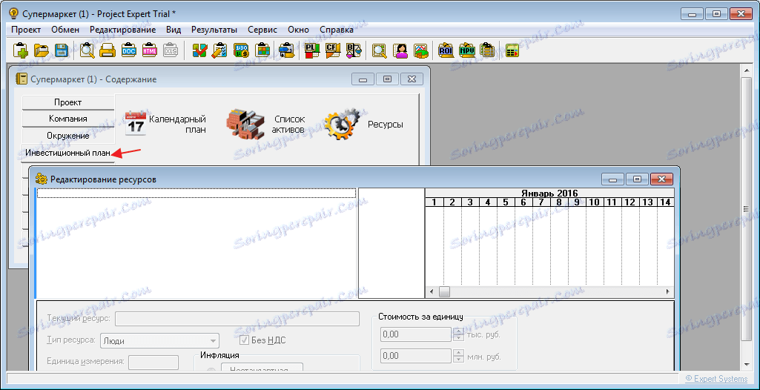Image resolution: width=760 pixels, height=390 pixels.
Task: Click main window scroll up arrow
Action: (747, 70)
